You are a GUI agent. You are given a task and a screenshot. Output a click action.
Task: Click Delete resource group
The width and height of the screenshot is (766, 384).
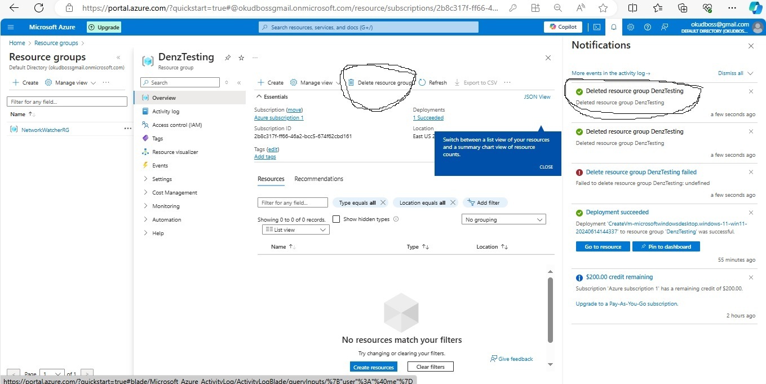[380, 82]
